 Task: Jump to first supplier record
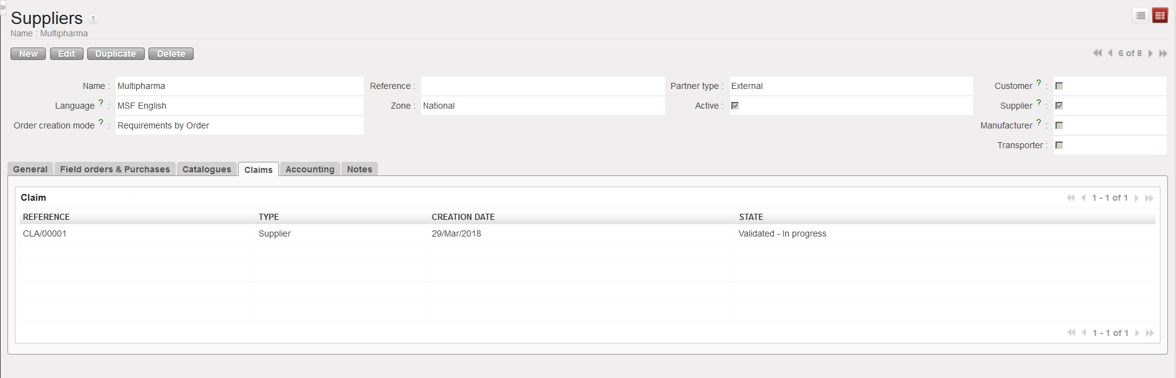(x=1097, y=53)
